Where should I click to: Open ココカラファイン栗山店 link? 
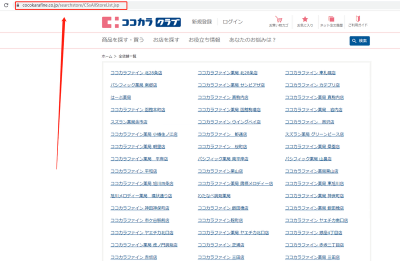pos(220,171)
